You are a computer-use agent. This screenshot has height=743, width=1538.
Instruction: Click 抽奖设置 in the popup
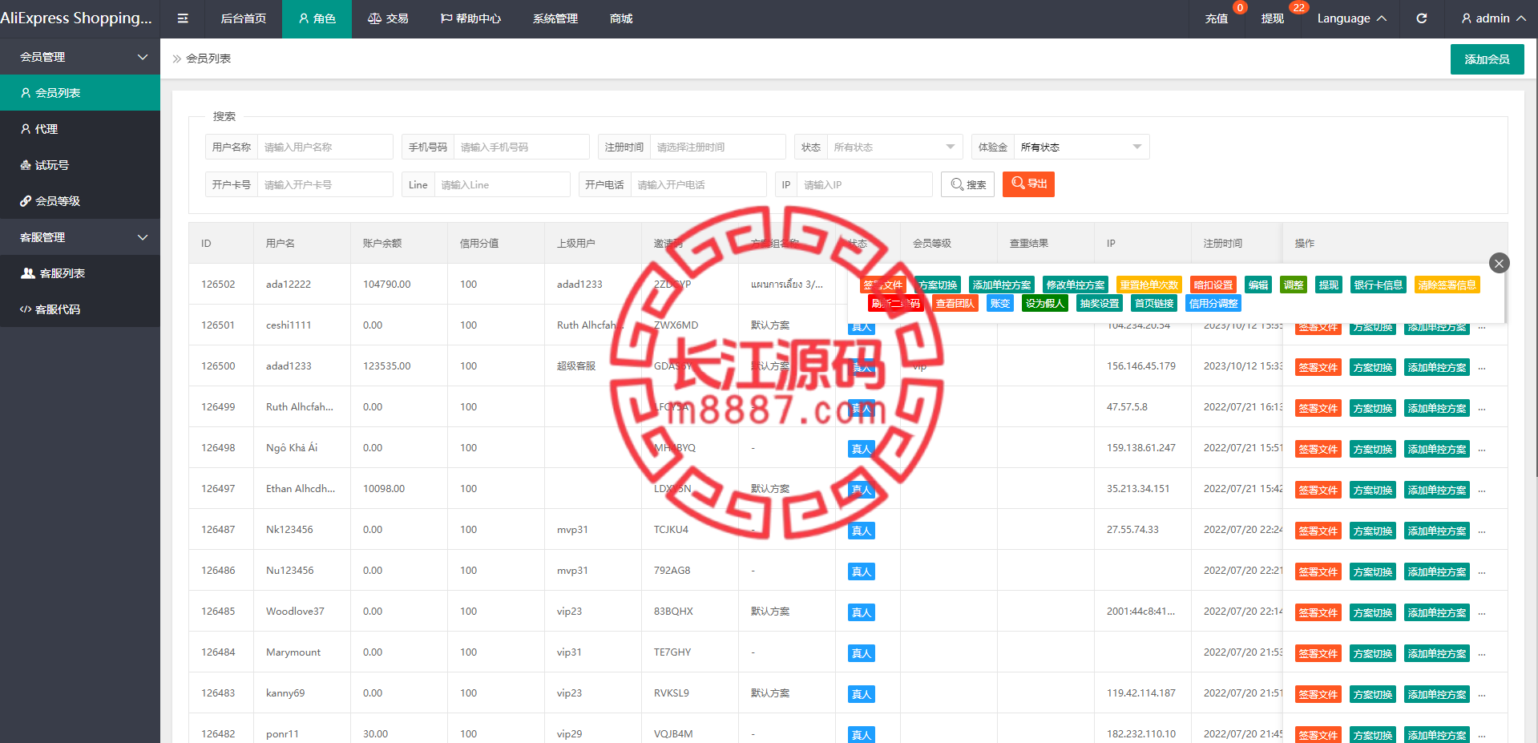[1100, 303]
